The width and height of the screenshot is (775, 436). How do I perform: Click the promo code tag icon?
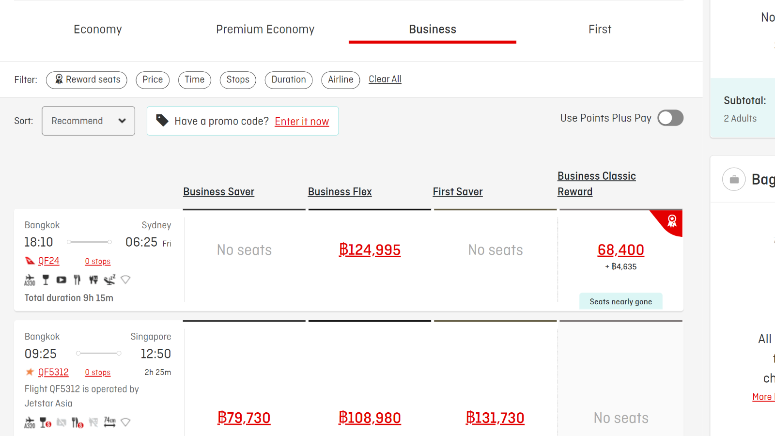coord(162,120)
